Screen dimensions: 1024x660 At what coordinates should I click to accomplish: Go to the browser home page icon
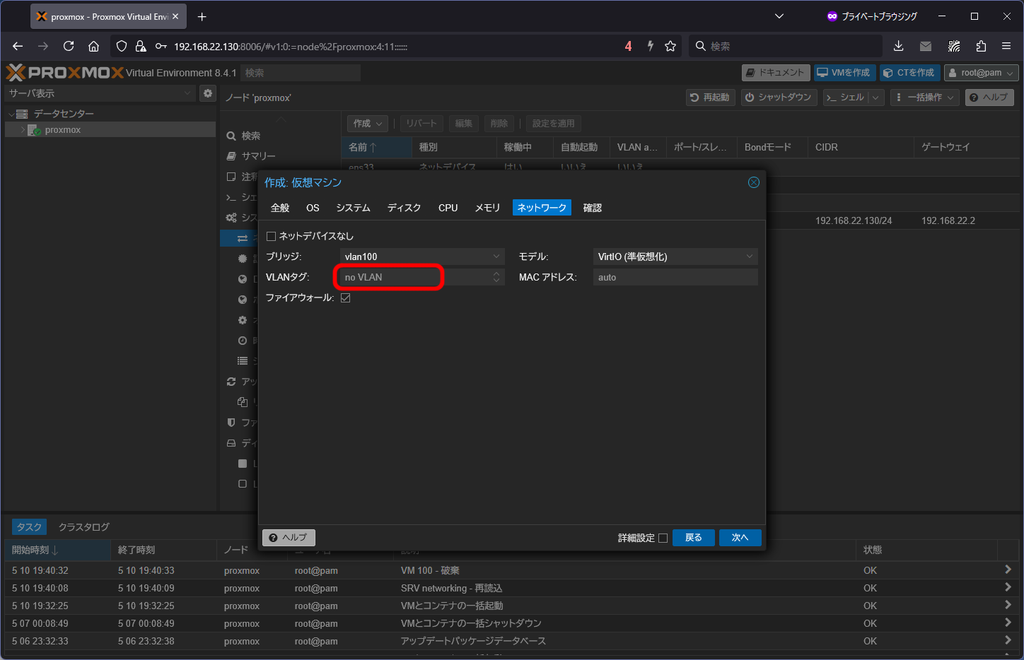click(93, 46)
